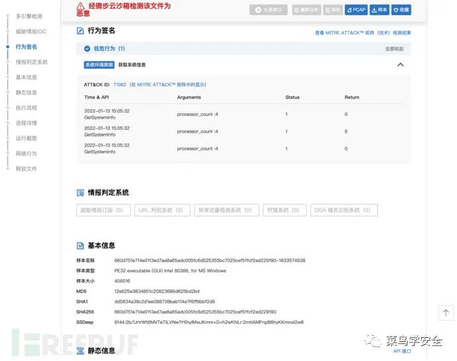
Task: Select the URL 判别系统 (0) tab
Action: click(x=162, y=210)
